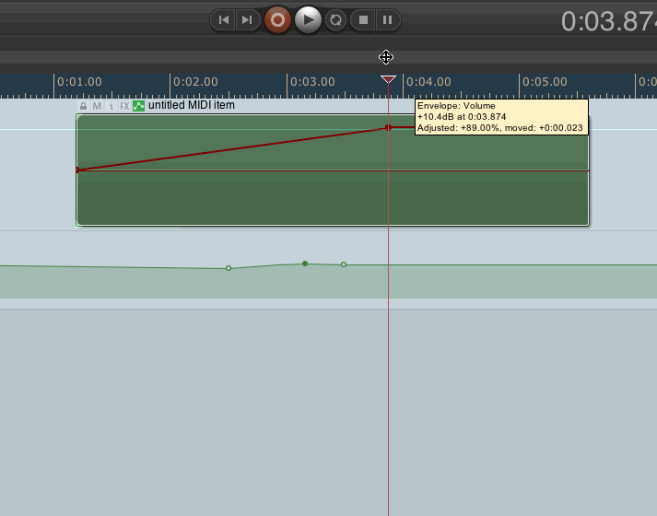This screenshot has height=516, width=657.
Task: Click the edit cursor marker on ruler
Action: (388, 79)
